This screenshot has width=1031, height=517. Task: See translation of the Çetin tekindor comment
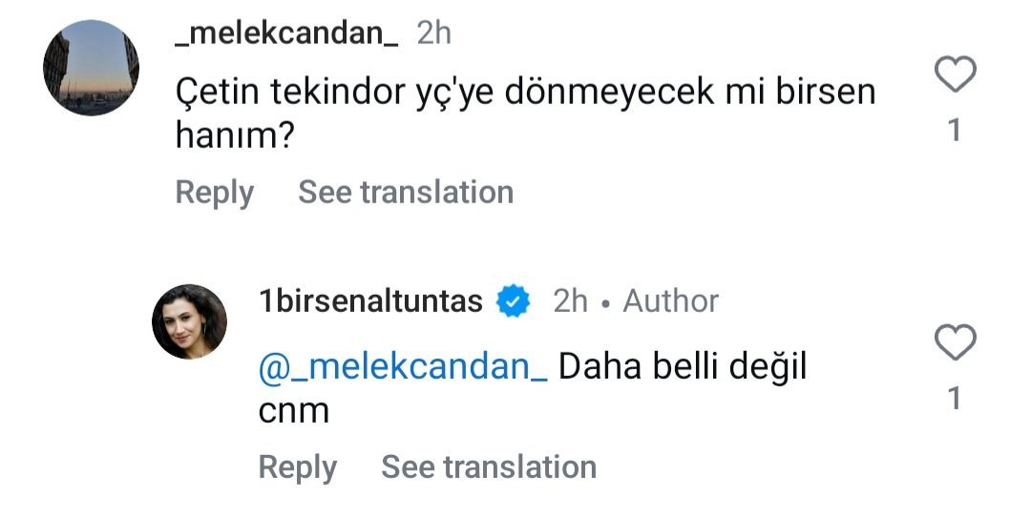(x=406, y=192)
